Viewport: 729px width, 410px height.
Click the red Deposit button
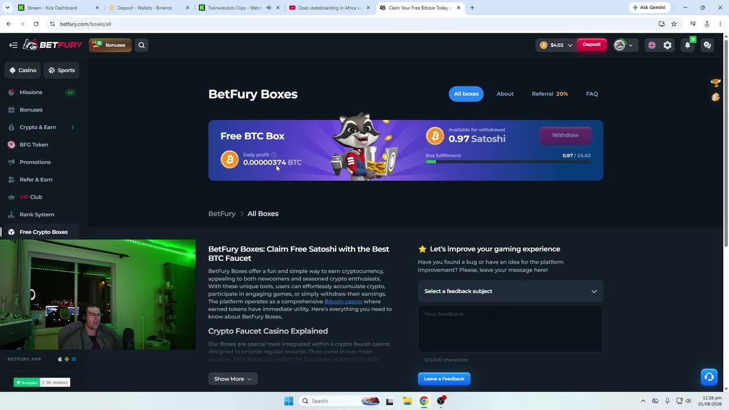point(591,45)
